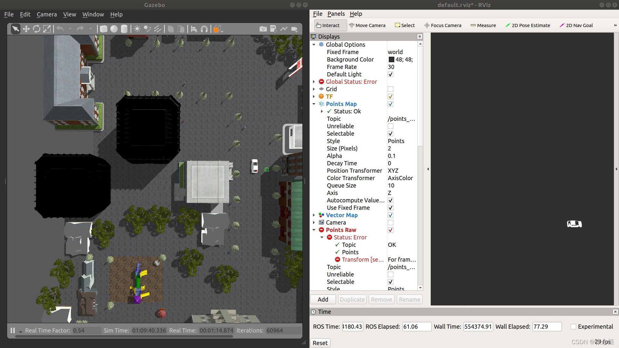Click the Background Color swatch
This screenshot has width=619, height=348.
[x=391, y=60]
